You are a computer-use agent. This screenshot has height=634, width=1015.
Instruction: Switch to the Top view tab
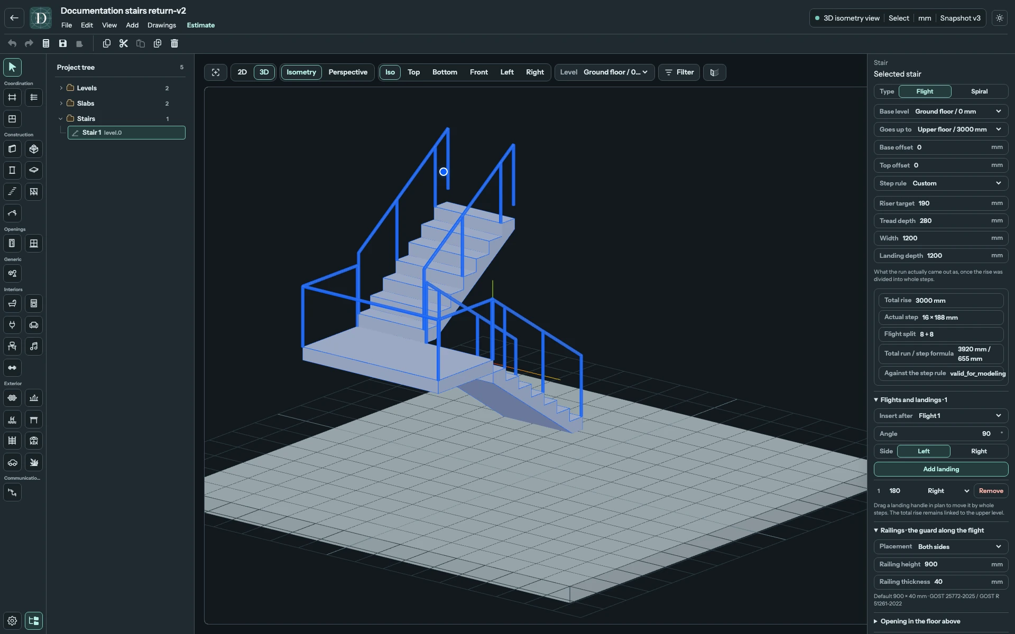(413, 72)
